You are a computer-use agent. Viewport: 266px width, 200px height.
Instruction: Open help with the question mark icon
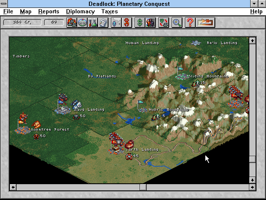(x=190, y=22)
